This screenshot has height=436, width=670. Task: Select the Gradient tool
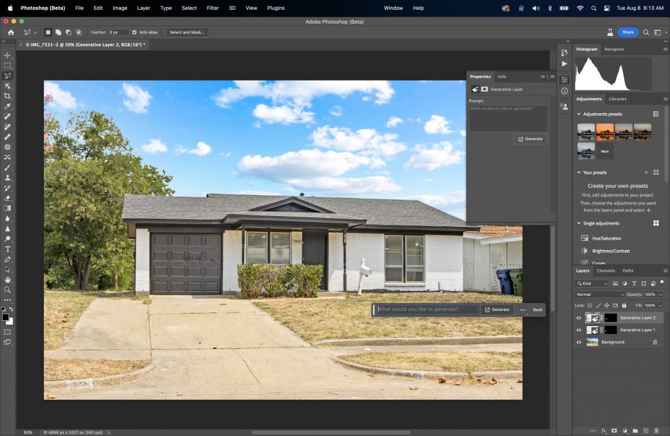[7, 208]
